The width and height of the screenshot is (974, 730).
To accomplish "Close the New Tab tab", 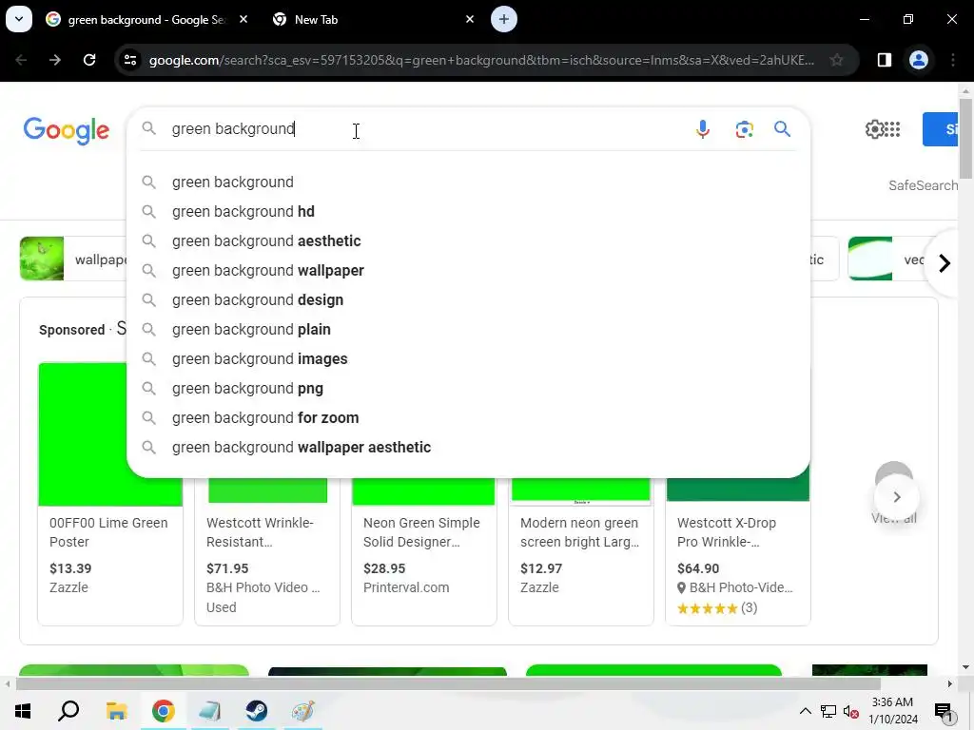I will pos(470,19).
